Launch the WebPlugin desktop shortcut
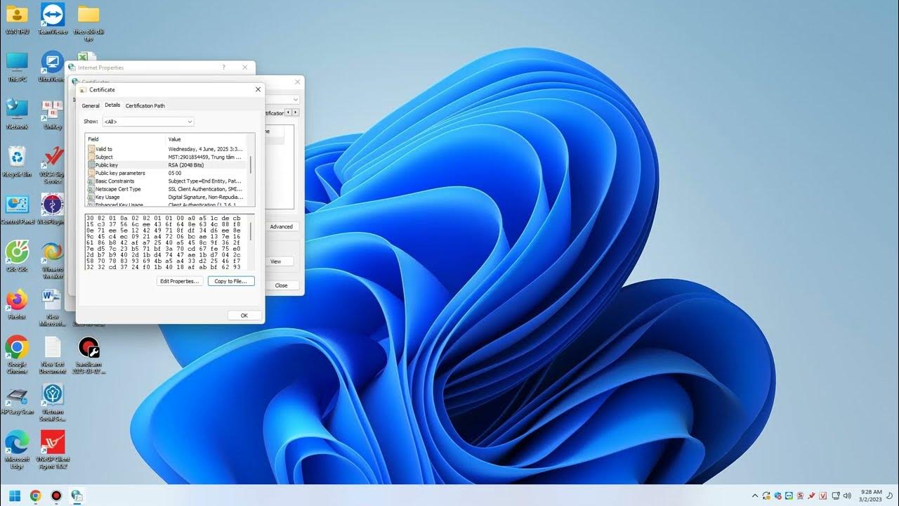The width and height of the screenshot is (899, 506). pos(53,209)
